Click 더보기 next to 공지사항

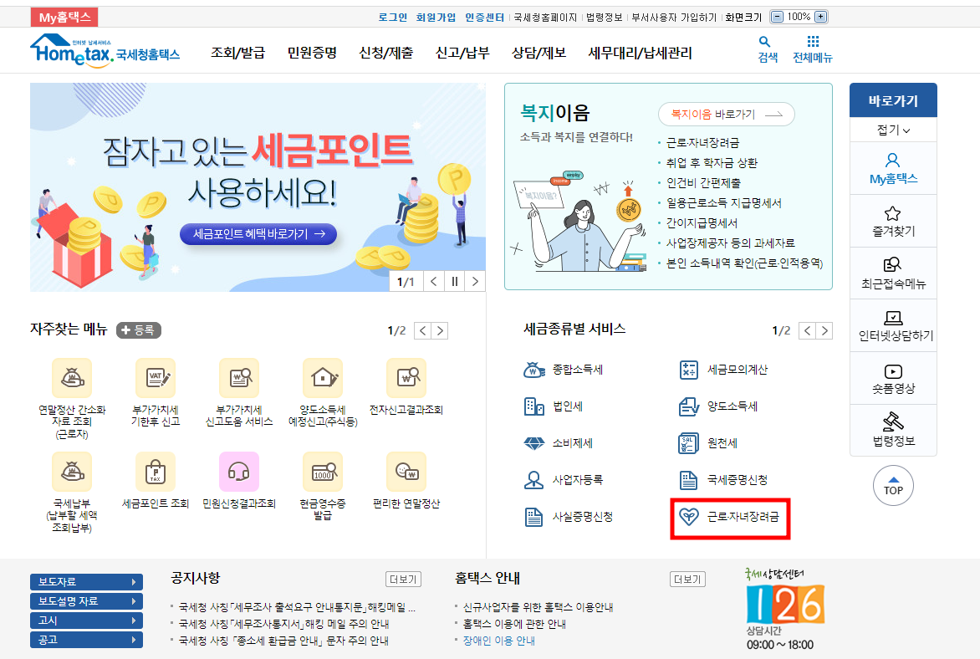tap(403, 580)
